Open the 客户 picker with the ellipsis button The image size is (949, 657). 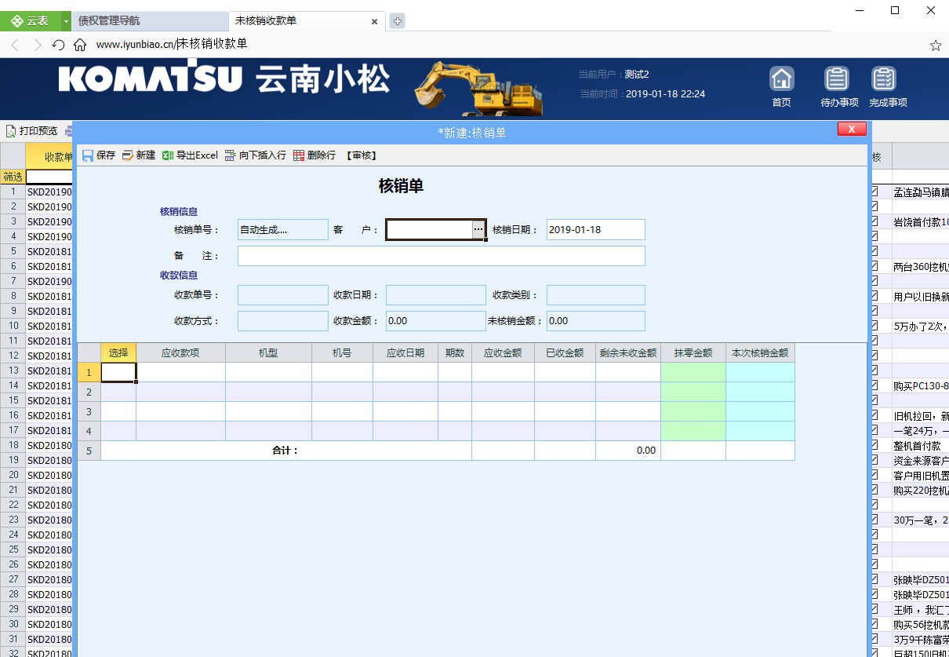[x=478, y=229]
